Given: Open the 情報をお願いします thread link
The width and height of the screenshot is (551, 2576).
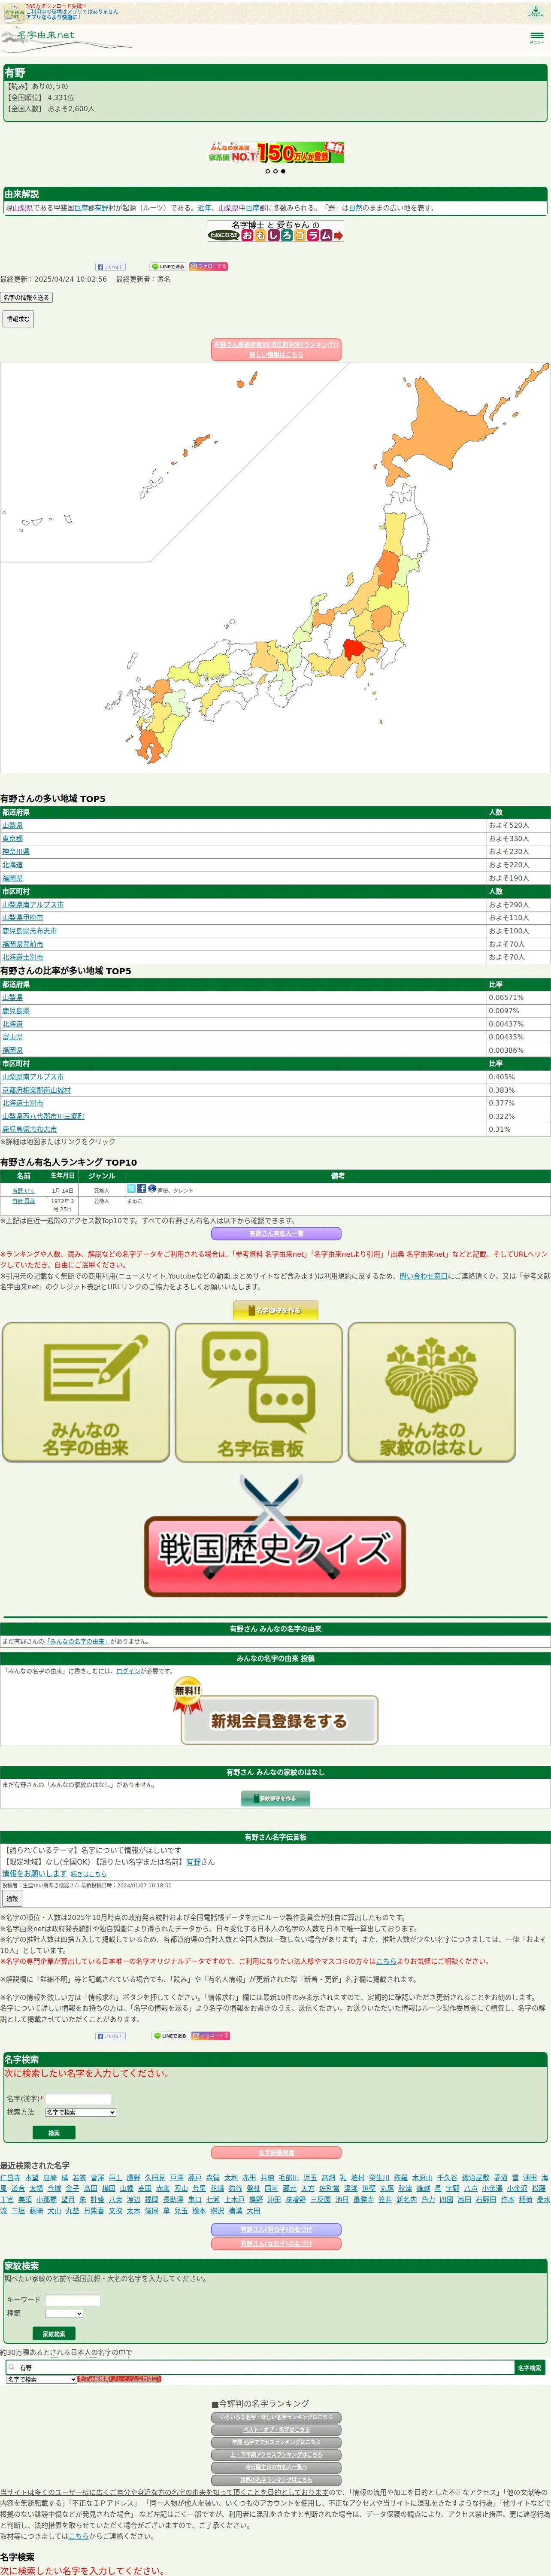Looking at the screenshot, I should 34,1874.
